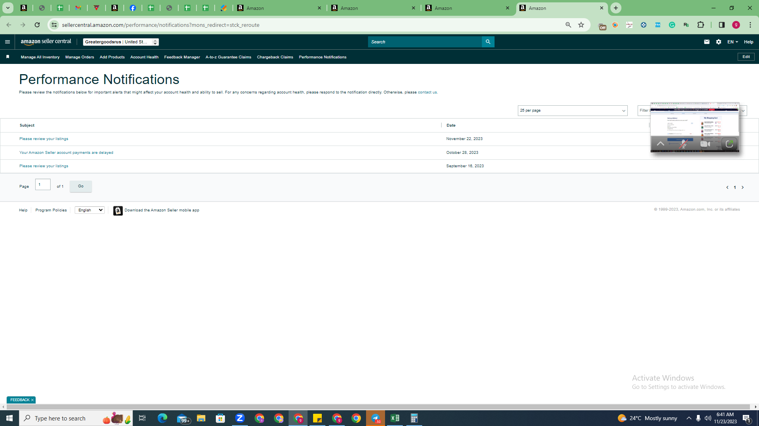Focus the Seller Central search field

(425, 42)
